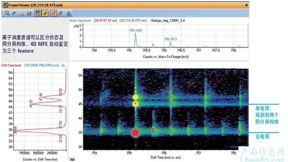The image size is (288, 162).
Task: Click the 32.64 drift spectrum label
Action: 60,139
